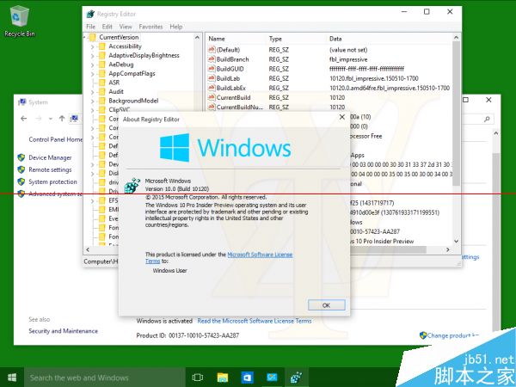516x387 pixels.
Task: Select the CurrentBuild string value icon
Action: coord(212,97)
